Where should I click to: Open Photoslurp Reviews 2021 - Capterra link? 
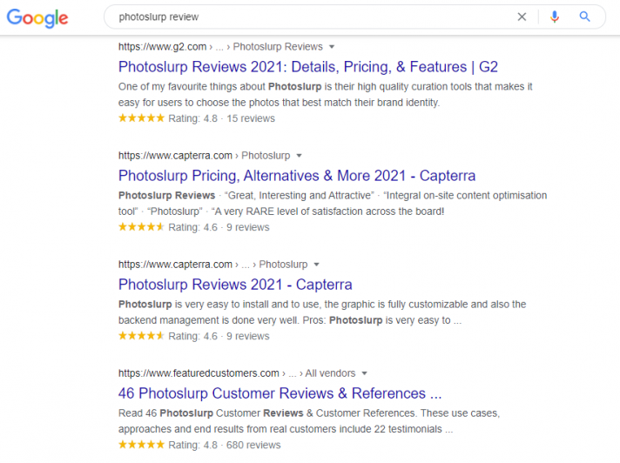[235, 285]
